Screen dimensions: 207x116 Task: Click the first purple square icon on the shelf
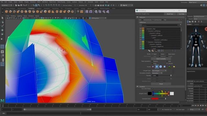click(x=87, y=12)
